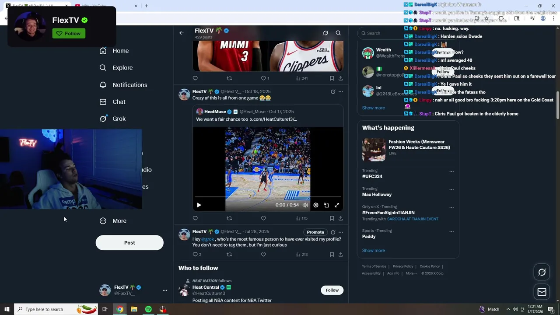The image size is (560, 315).
Task: Open more options for #UFC324 trend
Action: (x=451, y=171)
